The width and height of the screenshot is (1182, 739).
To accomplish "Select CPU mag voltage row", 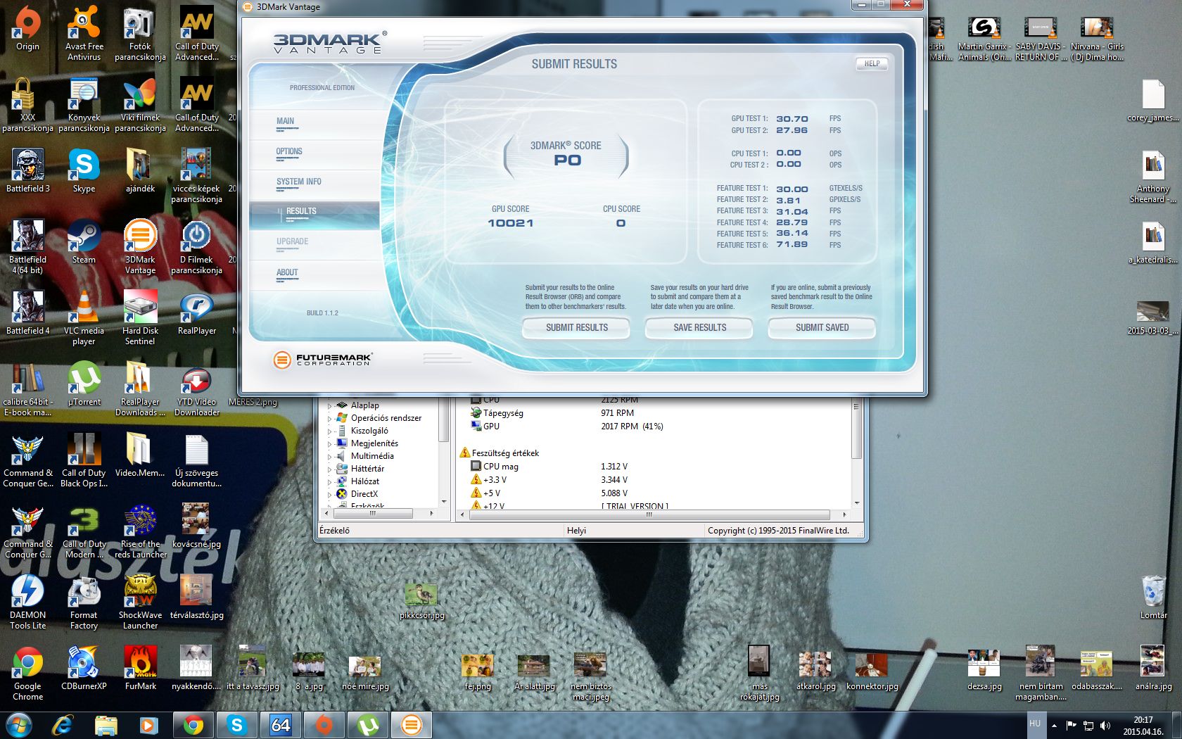I will pyautogui.click(x=654, y=467).
